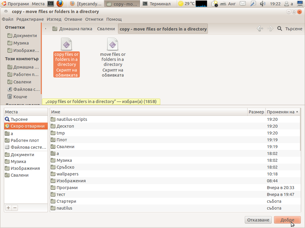Select Сръбско folder row
The width and height of the screenshot is (305, 228).
pyautogui.click(x=175, y=167)
